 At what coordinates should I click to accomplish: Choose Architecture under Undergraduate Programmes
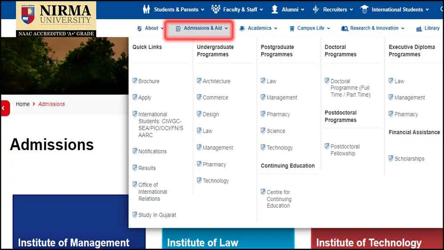(216, 81)
